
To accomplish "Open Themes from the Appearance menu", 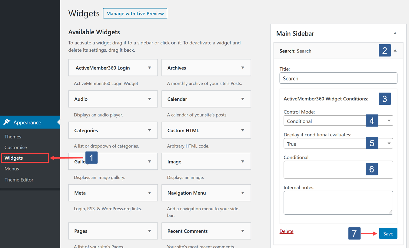I will pyautogui.click(x=13, y=137).
